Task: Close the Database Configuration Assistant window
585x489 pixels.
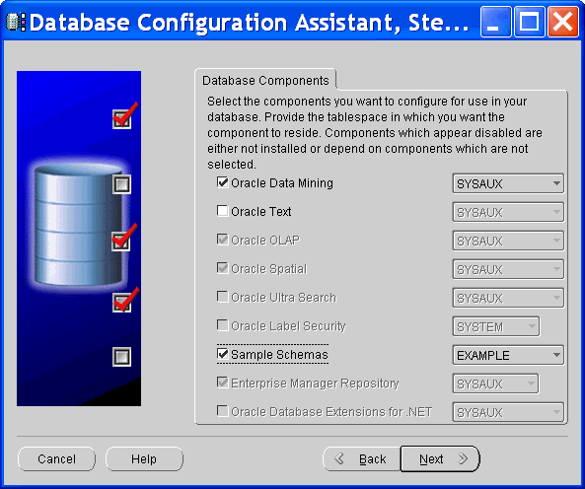Action: [x=562, y=22]
